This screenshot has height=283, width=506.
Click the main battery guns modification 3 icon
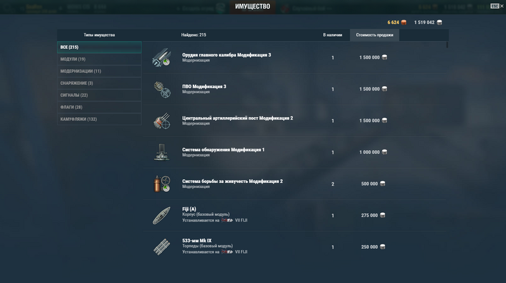(x=162, y=58)
